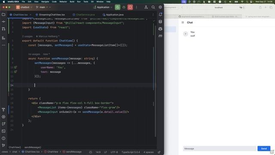275x155 pixels.
Task: Open macOS Wi-Fi status menu
Action: (x=242, y=2)
